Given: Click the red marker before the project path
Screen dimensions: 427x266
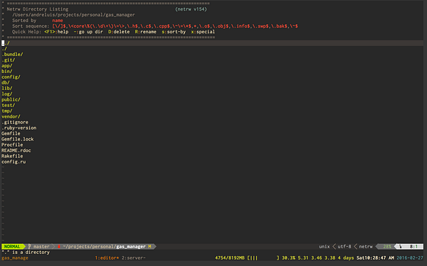Looking at the screenshot, I should coord(59,246).
